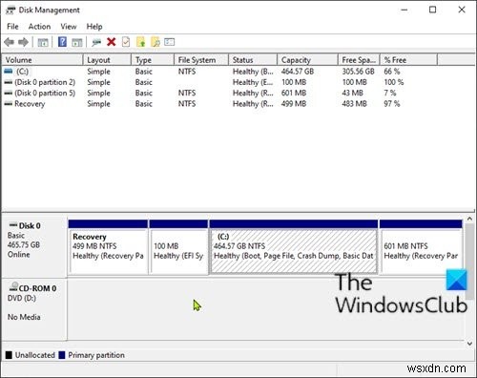
Task: Click the red X Delete icon
Action: tap(112, 42)
